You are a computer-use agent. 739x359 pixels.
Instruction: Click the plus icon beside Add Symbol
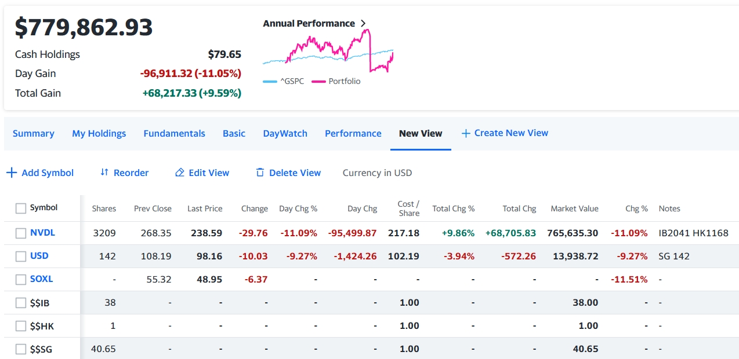[12, 173]
